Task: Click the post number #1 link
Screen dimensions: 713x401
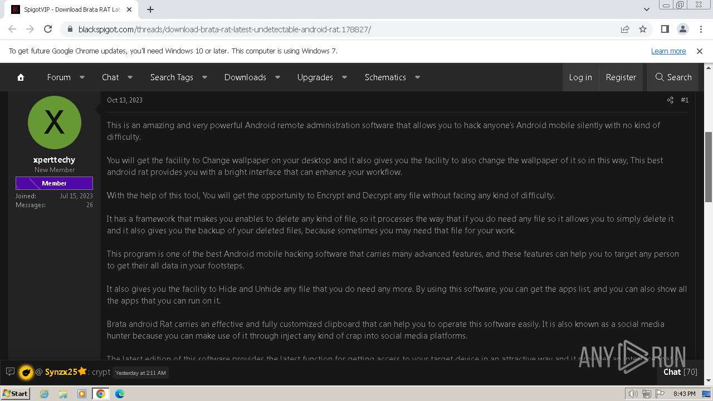Action: 685,100
